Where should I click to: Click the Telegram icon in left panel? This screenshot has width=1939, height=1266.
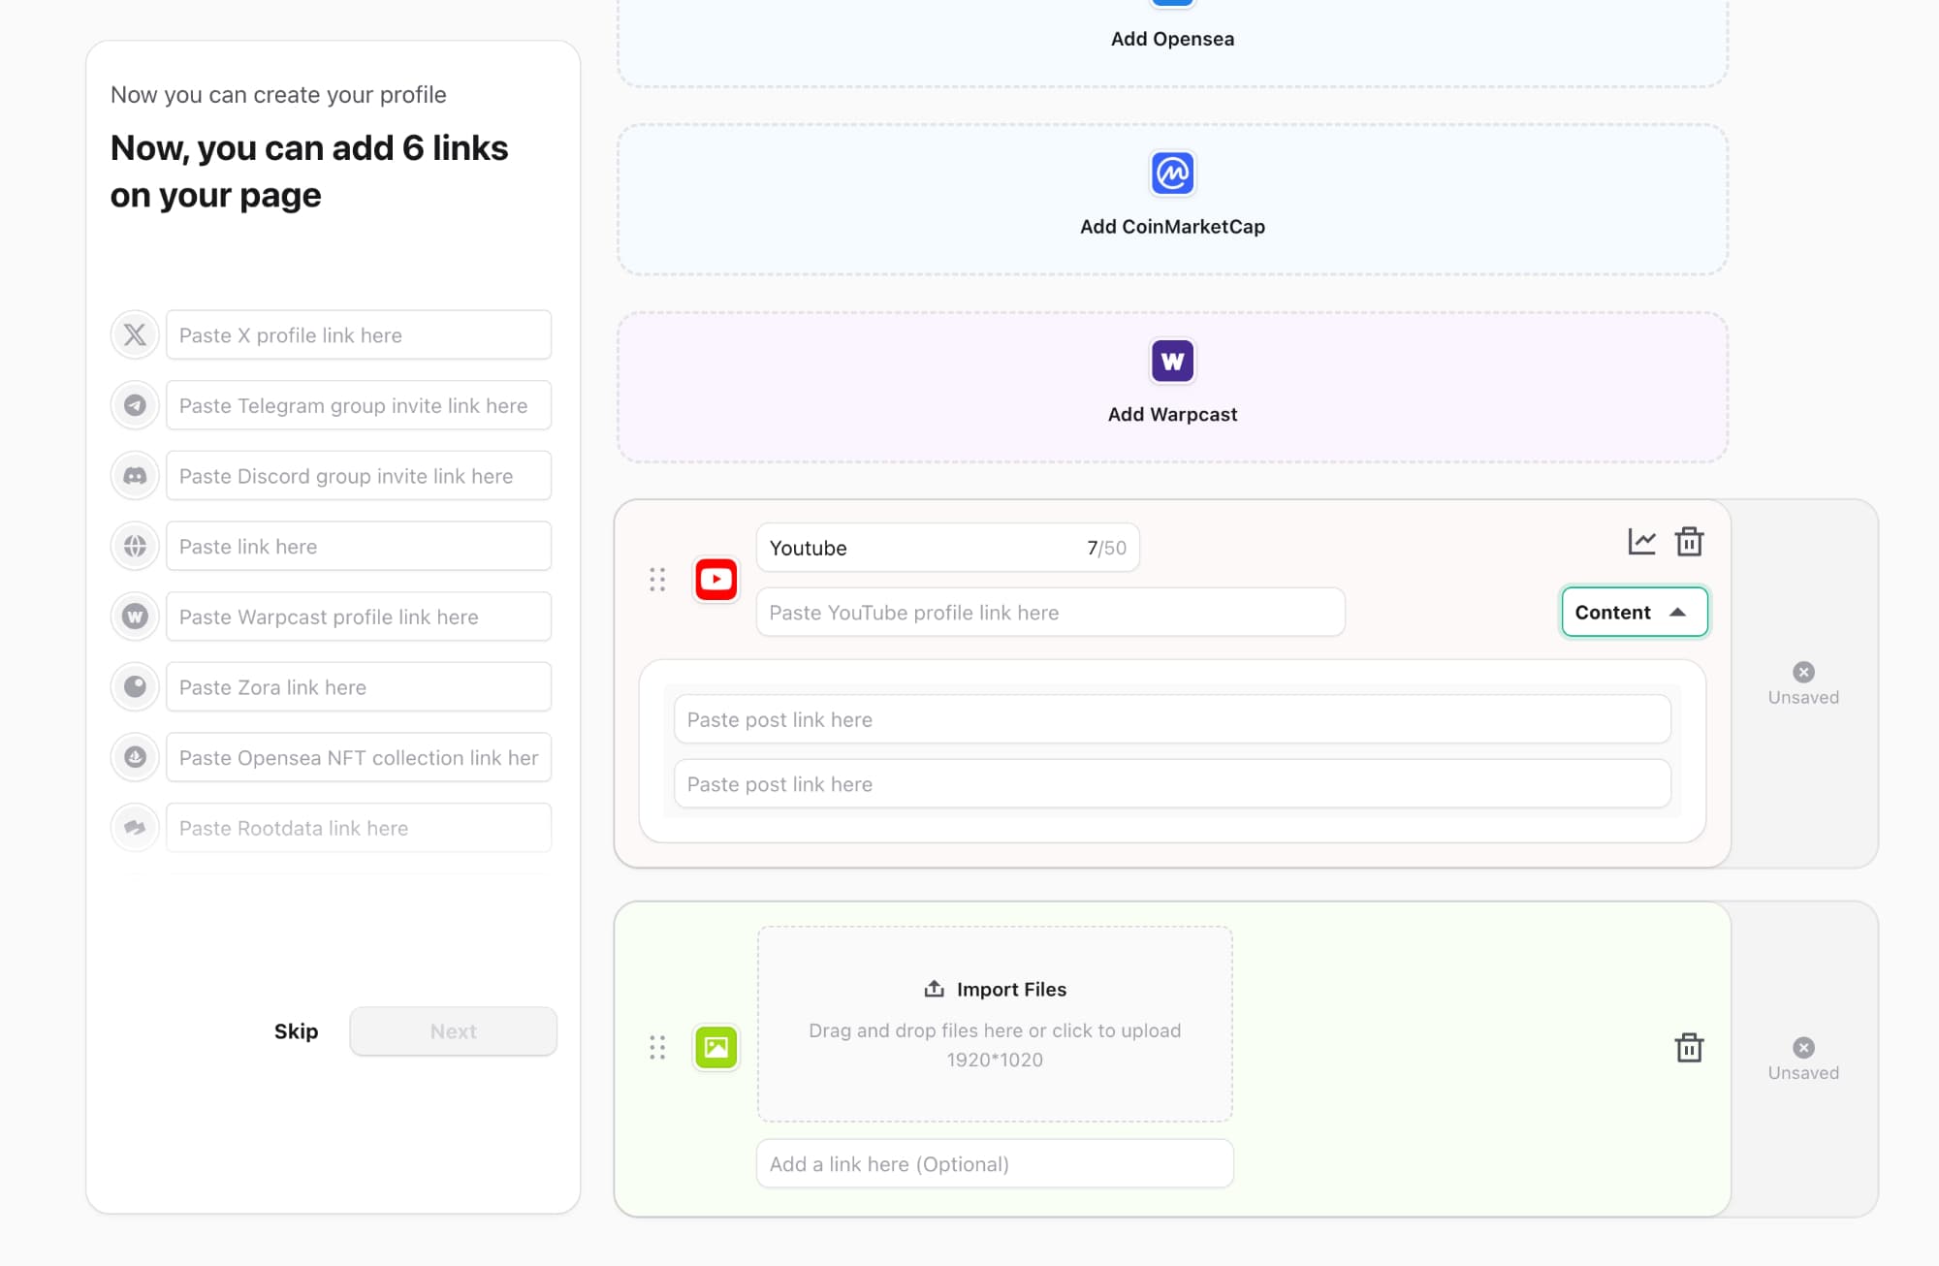click(x=135, y=405)
